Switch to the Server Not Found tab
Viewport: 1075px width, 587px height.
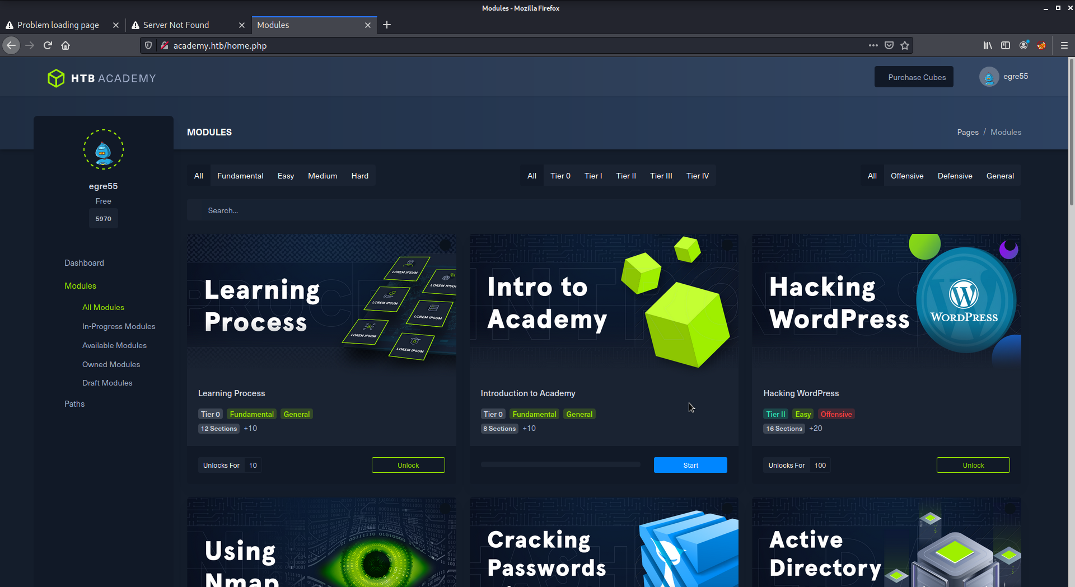(x=176, y=25)
